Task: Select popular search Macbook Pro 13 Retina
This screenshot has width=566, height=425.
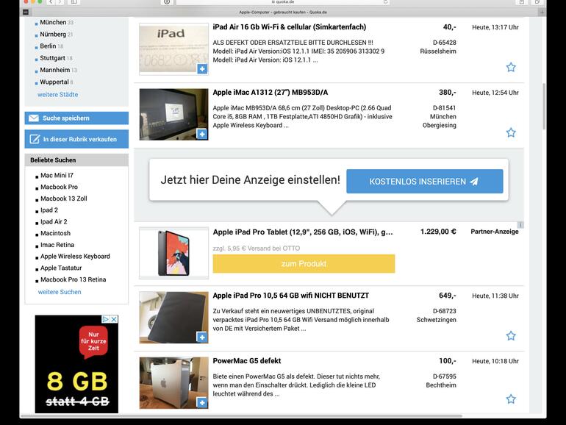Action: coord(74,279)
